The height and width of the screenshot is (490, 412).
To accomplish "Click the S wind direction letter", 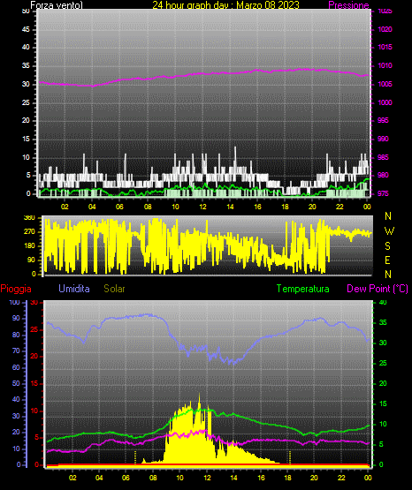I will coord(387,246).
